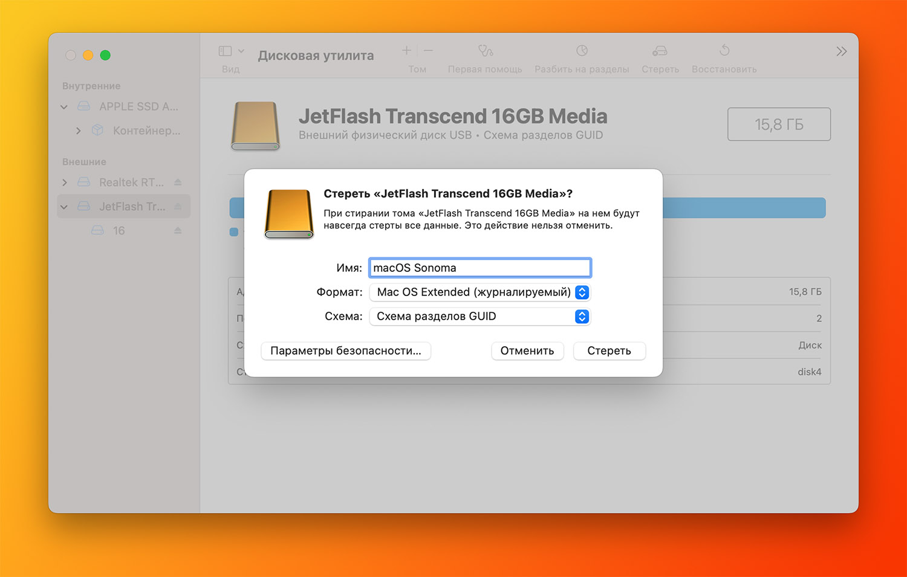The height and width of the screenshot is (577, 907).
Task: Click the JetFlash drive icon in header
Action: 256,126
